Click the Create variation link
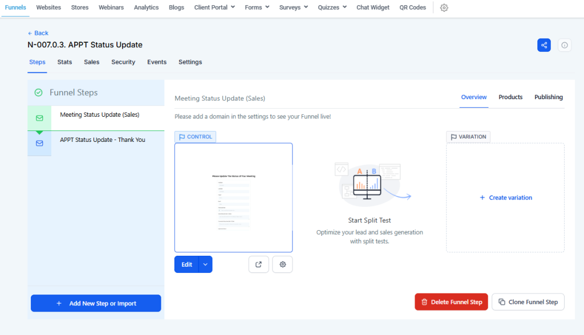Image resolution: width=584 pixels, height=335 pixels. point(505,198)
